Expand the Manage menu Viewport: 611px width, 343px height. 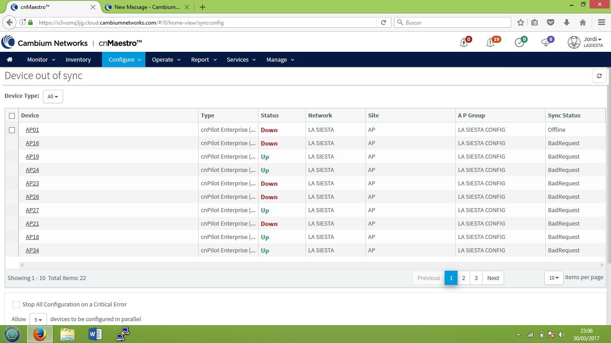click(x=280, y=59)
